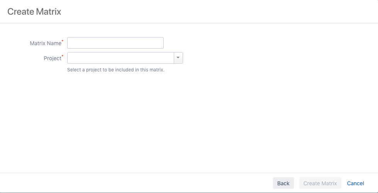This screenshot has width=378, height=193.
Task: Click the Create Matrix dialog heading
Action: click(x=34, y=12)
